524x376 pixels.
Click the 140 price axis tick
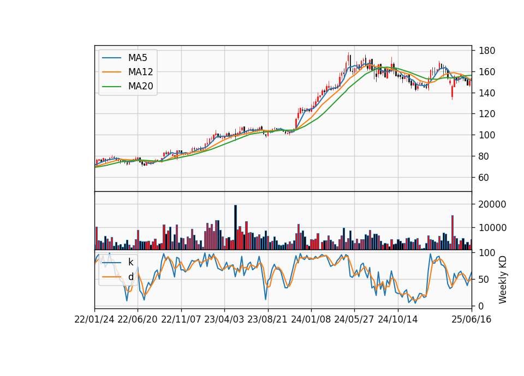click(486, 93)
